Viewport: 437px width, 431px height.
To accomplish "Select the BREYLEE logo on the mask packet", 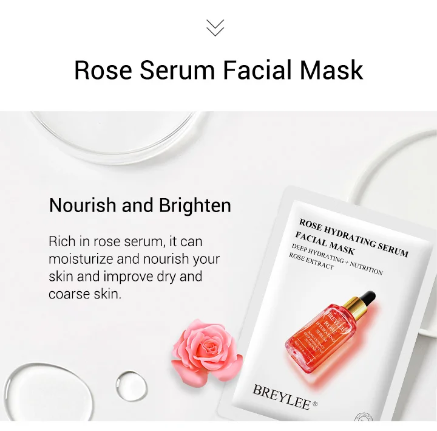I will click(x=281, y=397).
